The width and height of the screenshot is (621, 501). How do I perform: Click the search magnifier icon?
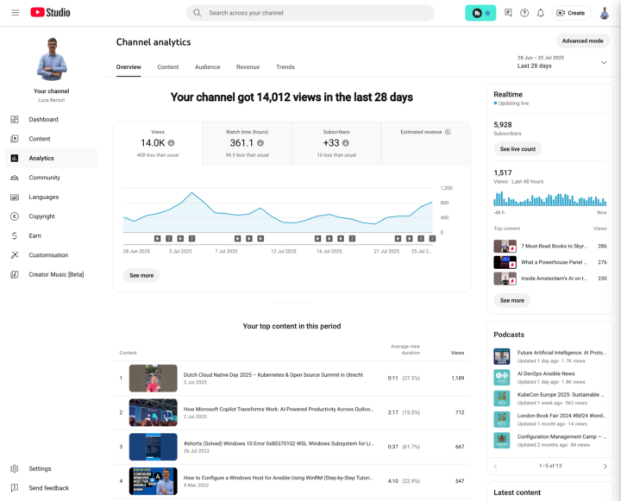[197, 13]
